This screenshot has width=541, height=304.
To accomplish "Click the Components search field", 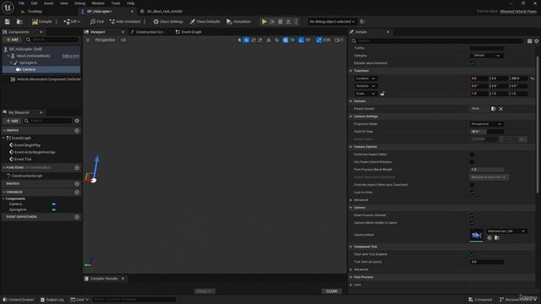I will point(52,40).
